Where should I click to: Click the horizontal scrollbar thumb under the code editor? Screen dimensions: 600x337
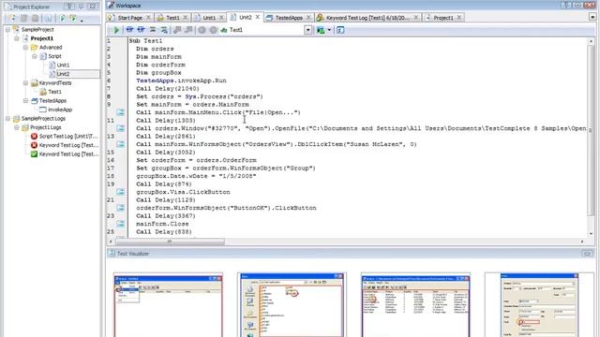click(x=170, y=242)
